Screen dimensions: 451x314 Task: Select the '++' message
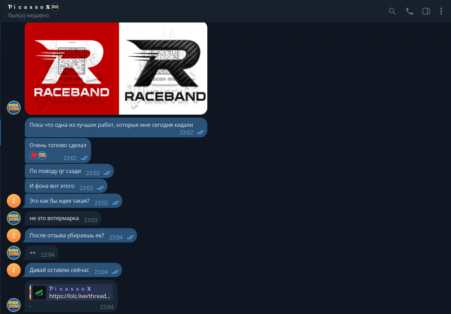[x=41, y=253]
